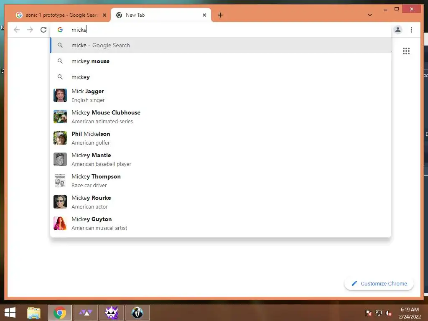Screen dimensions: 428x321
Task: Select the Mickey Thompson suggestion
Action: [221, 181]
